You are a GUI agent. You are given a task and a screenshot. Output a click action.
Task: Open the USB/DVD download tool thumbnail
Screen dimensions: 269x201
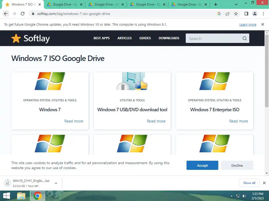(132, 81)
